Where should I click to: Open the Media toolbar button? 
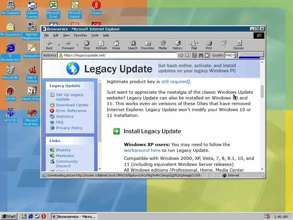(163, 45)
